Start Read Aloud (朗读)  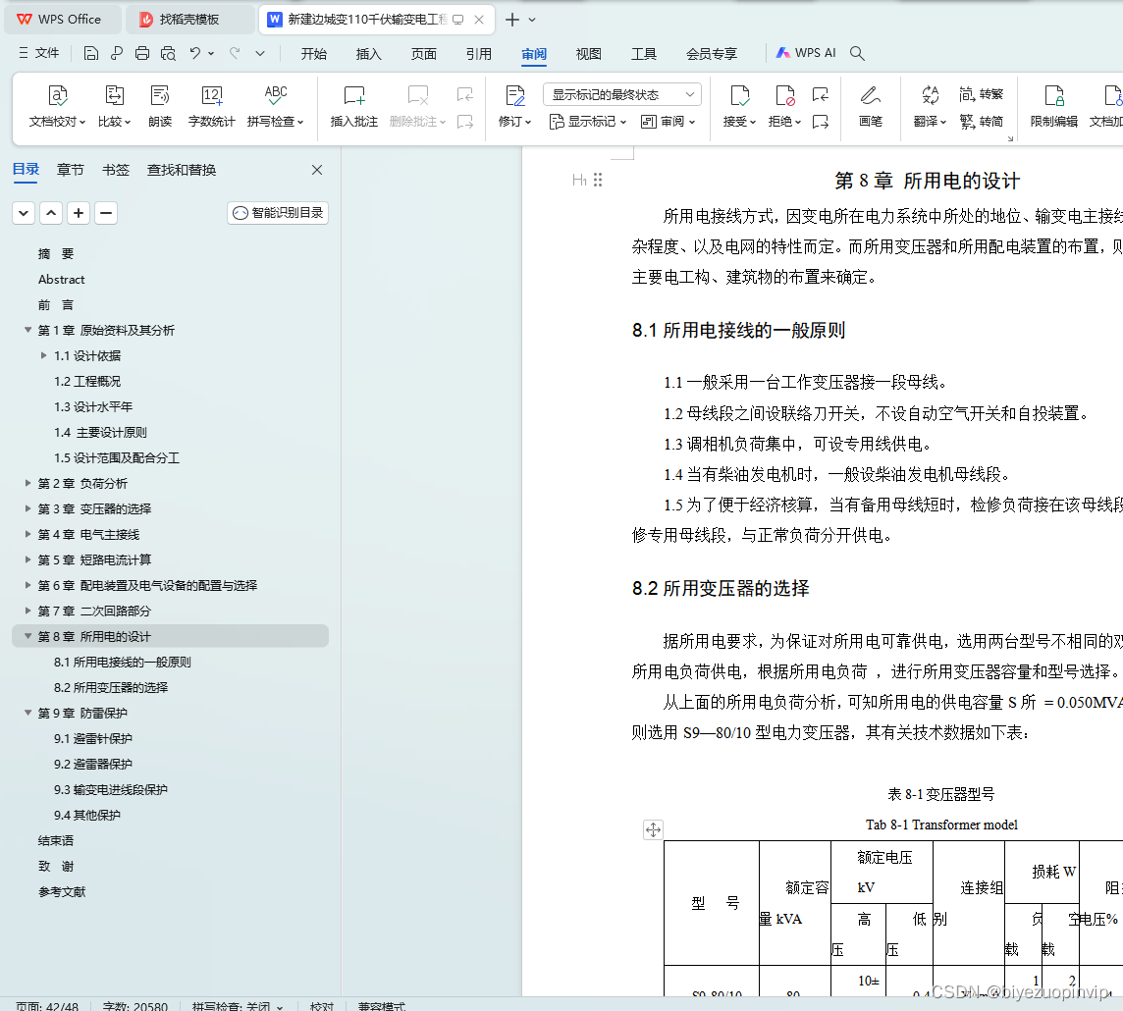click(160, 106)
